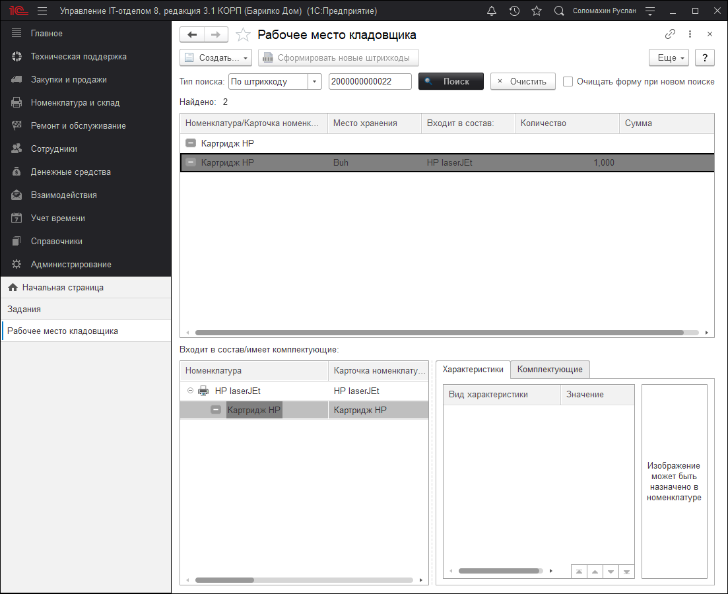Viewport: 728px width, 594px height.
Task: Move characteristic row to bottom arrow
Action: pos(626,572)
